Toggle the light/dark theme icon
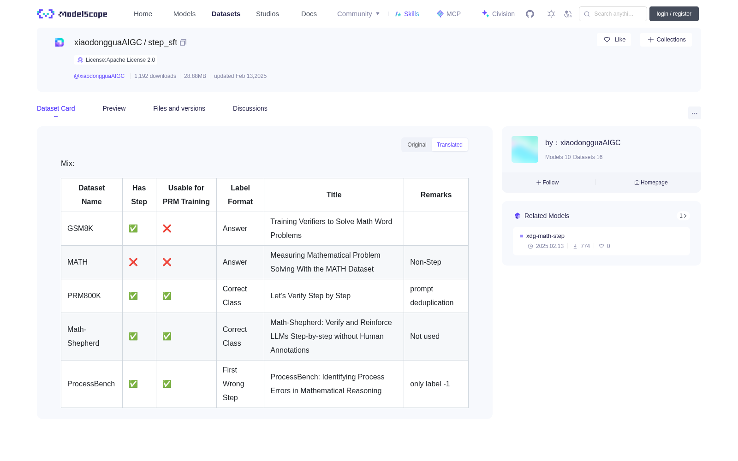738x461 pixels. 551,14
